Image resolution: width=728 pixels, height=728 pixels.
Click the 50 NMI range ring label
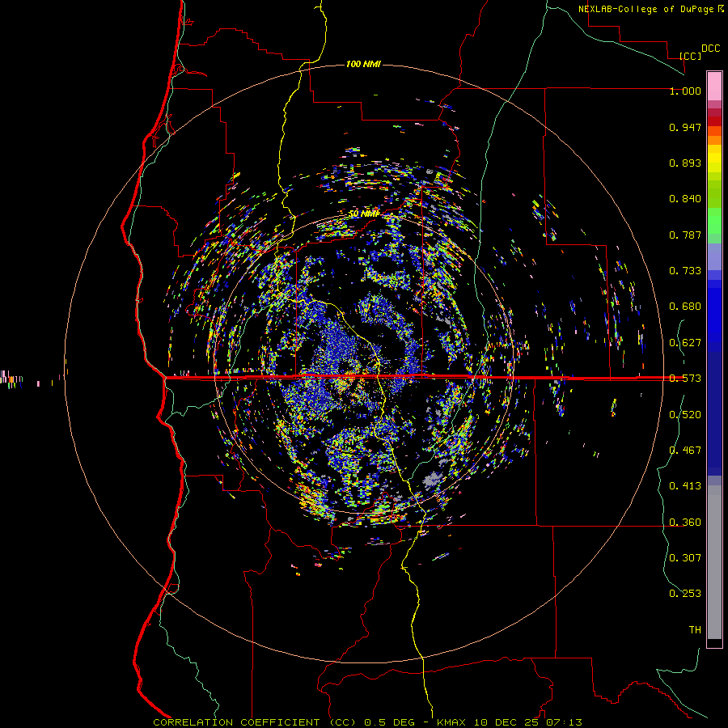click(x=363, y=214)
